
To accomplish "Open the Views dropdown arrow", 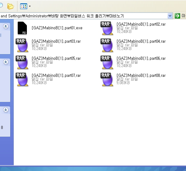I will point(30,6).
